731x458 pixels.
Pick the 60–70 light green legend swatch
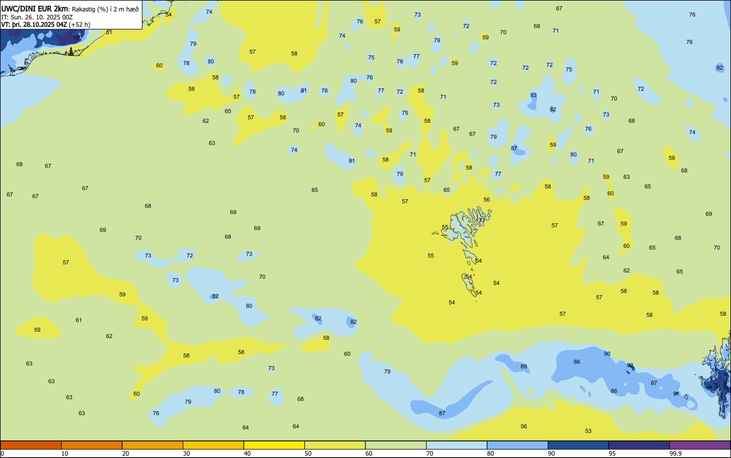[396, 445]
